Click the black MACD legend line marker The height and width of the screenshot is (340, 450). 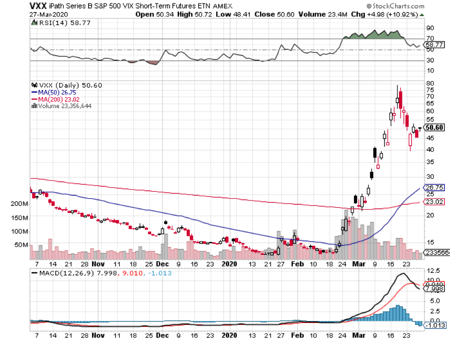pos(34,273)
